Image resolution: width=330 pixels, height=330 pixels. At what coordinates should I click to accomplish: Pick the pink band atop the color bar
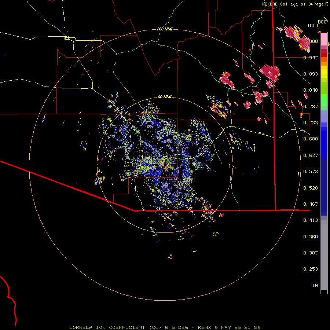(324, 39)
